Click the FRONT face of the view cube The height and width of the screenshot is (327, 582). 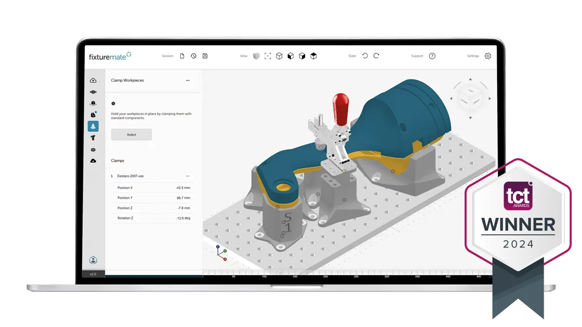click(464, 102)
